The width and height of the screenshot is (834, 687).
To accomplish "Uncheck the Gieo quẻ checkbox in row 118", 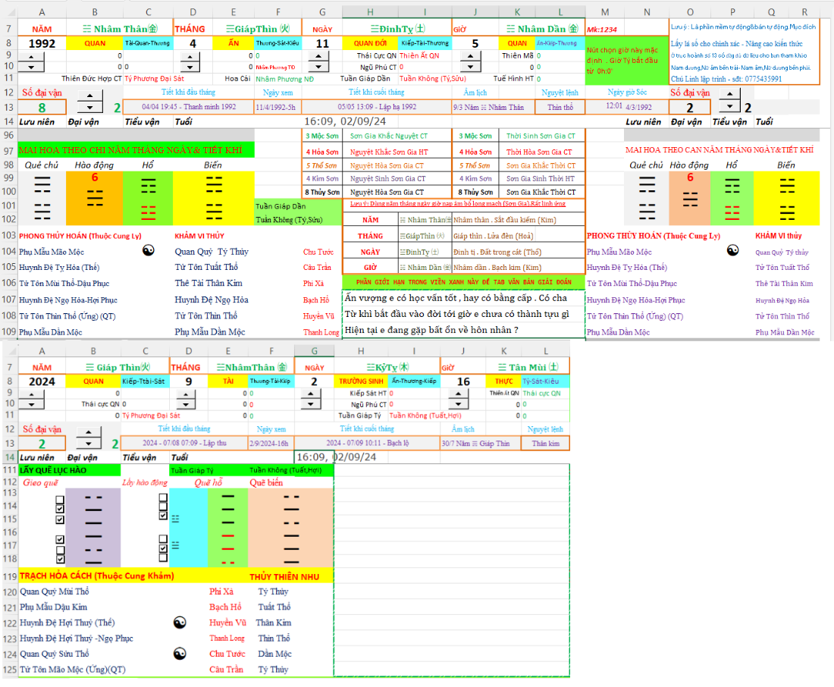I will [60, 559].
